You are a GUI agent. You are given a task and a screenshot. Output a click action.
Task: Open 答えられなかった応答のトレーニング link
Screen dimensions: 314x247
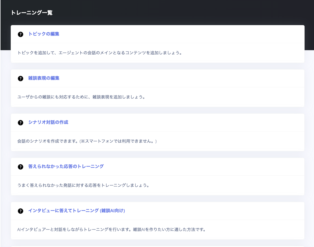[x=66, y=166]
